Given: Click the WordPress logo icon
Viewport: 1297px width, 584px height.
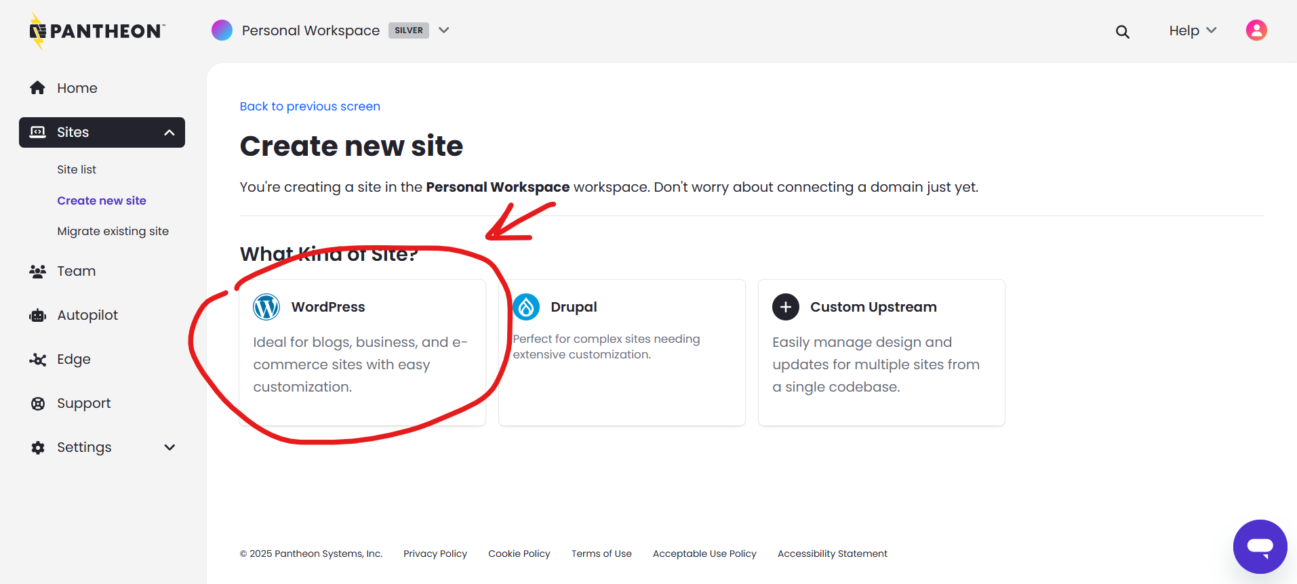Looking at the screenshot, I should 266,307.
